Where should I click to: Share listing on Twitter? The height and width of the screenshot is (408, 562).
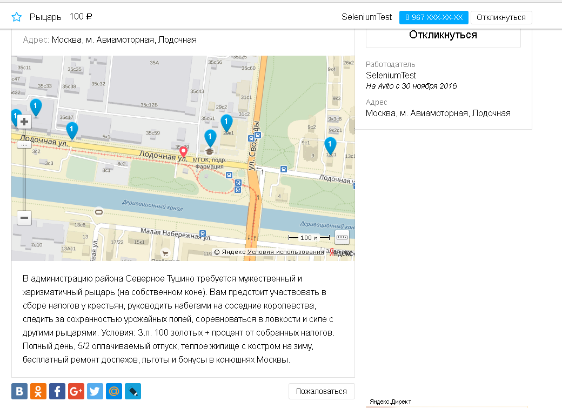(x=95, y=391)
